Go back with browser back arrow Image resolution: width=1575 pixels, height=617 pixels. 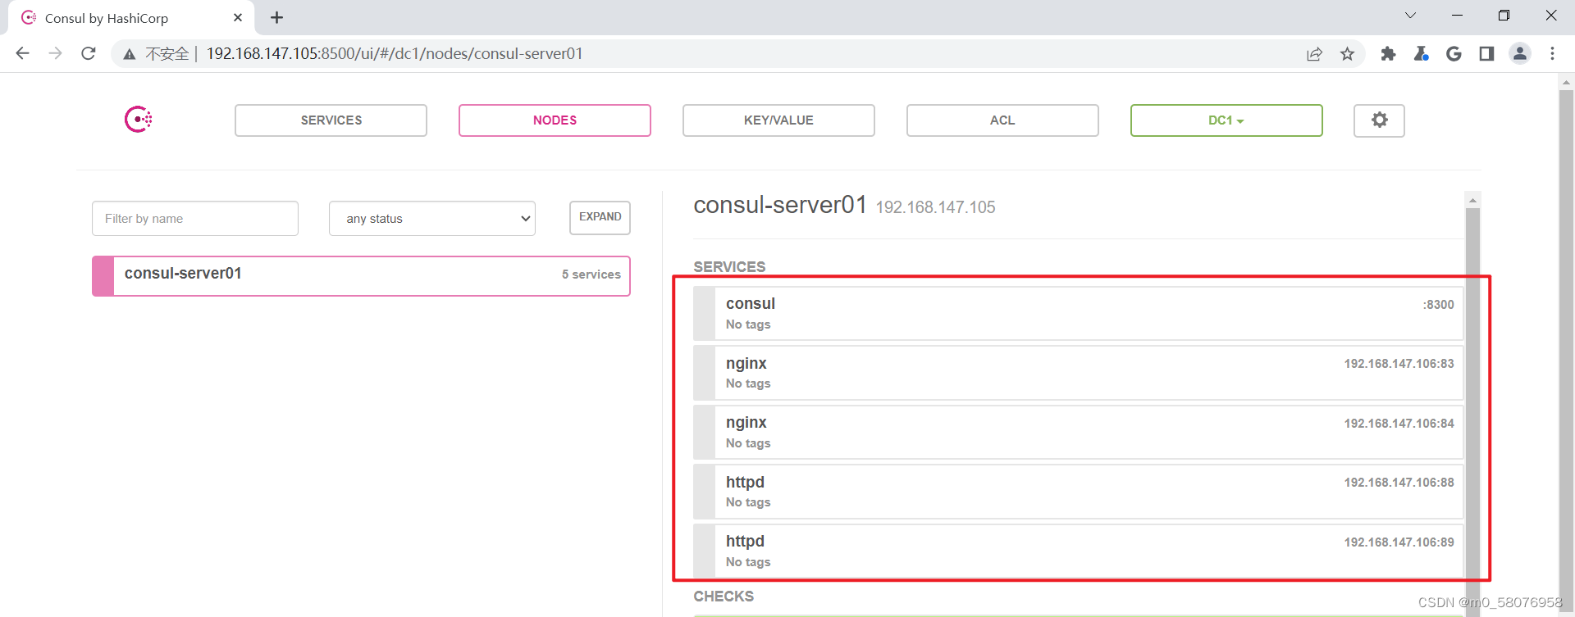click(23, 53)
